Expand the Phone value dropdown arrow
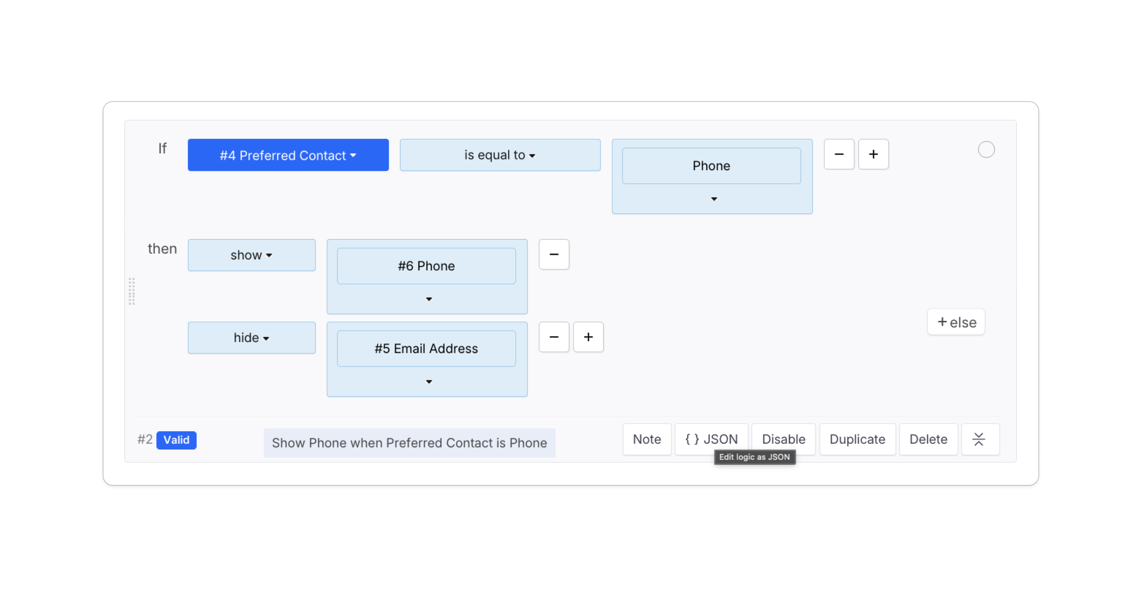 click(x=714, y=199)
